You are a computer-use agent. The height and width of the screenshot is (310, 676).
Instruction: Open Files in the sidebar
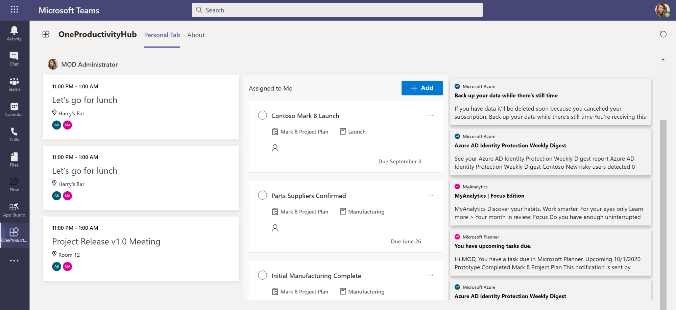coord(14,160)
